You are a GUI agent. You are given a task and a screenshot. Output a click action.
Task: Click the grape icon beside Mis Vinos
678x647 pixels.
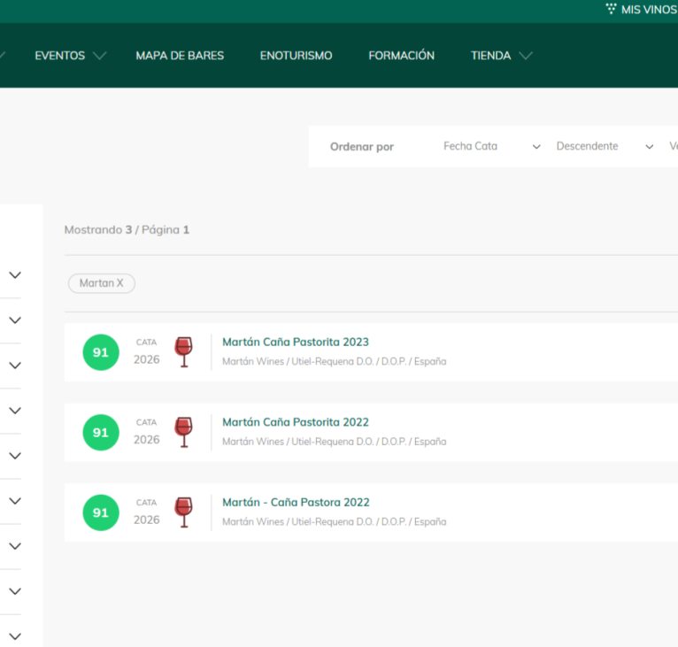[x=611, y=10]
